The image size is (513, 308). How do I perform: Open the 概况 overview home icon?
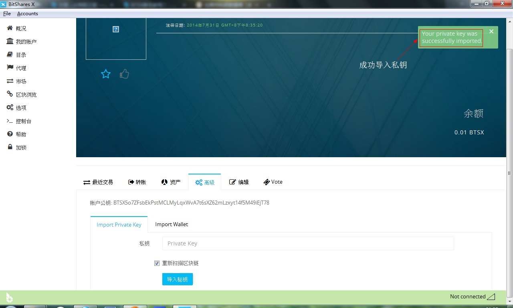(10, 28)
